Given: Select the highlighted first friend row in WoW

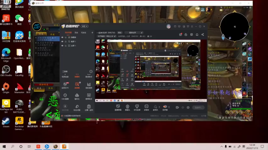Looking at the screenshot, I should coord(47,39).
